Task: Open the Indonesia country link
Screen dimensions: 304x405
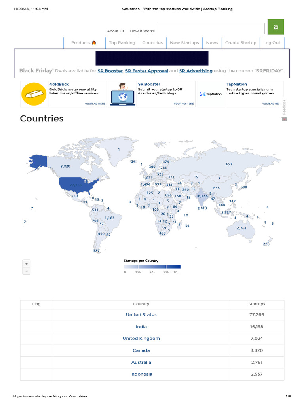Action: (x=141, y=374)
